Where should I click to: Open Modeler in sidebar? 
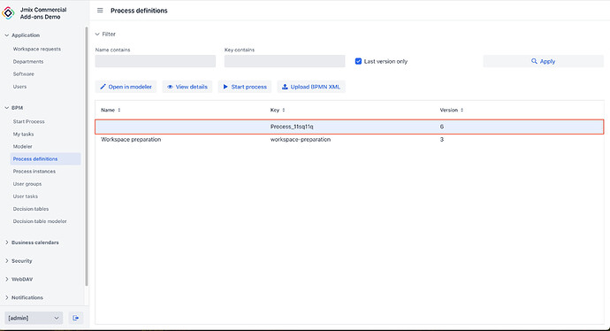click(x=23, y=146)
